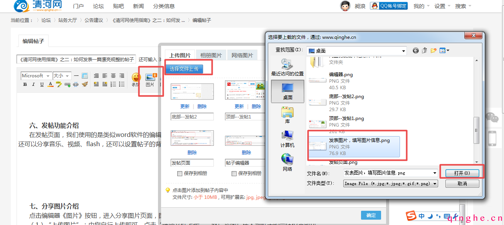Click the WeChat icon on right sidebar
Image resolution: width=504 pixels, height=225 pixels.
tap(492, 117)
